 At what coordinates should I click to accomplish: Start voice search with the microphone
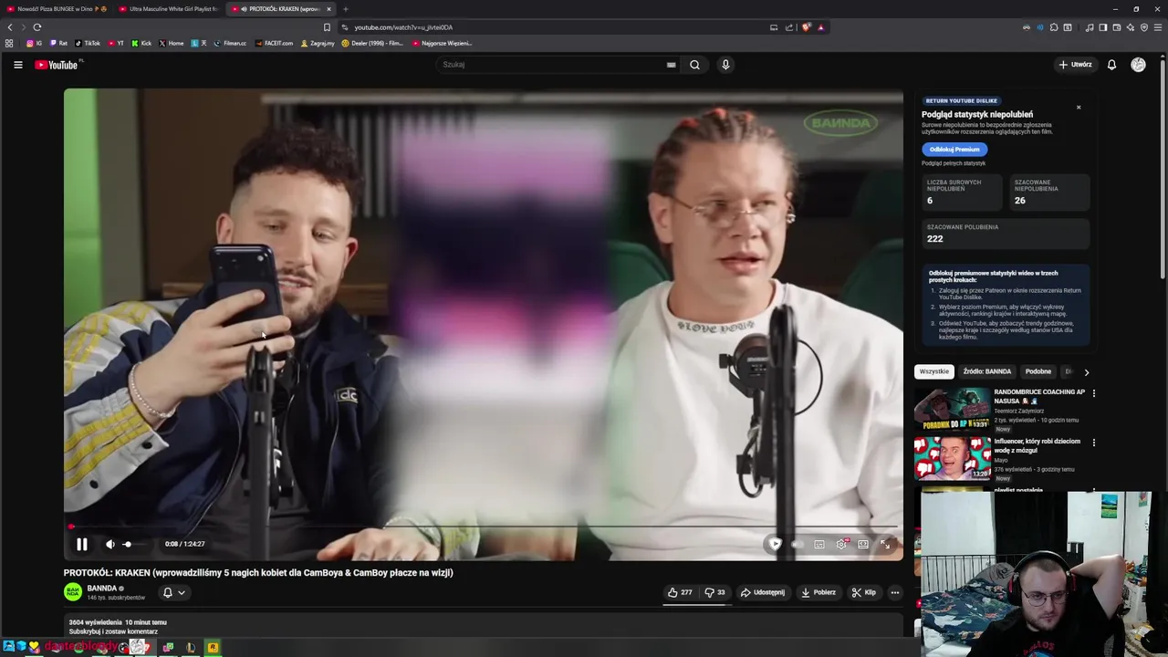[725, 65]
